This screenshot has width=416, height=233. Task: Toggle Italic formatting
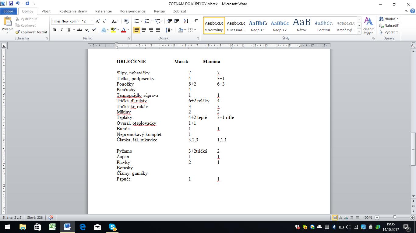coord(62,30)
